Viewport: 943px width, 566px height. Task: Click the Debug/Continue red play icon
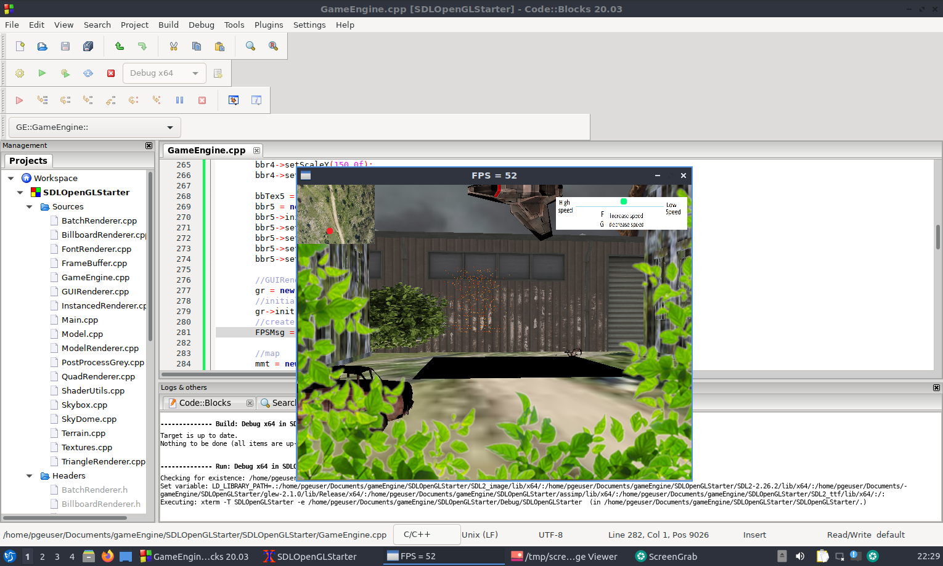tap(18, 100)
